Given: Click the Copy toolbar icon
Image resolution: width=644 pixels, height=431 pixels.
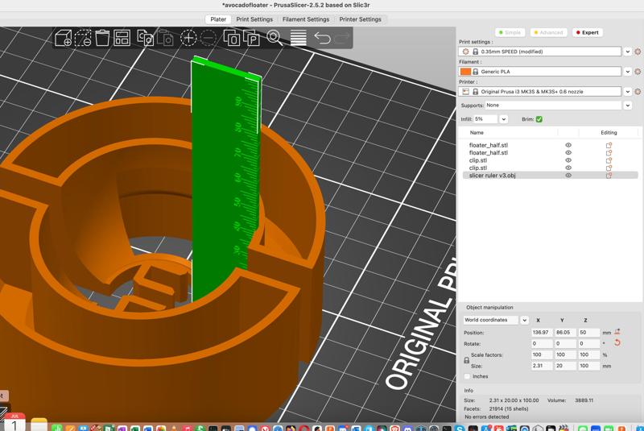Looking at the screenshot, I should pos(145,38).
